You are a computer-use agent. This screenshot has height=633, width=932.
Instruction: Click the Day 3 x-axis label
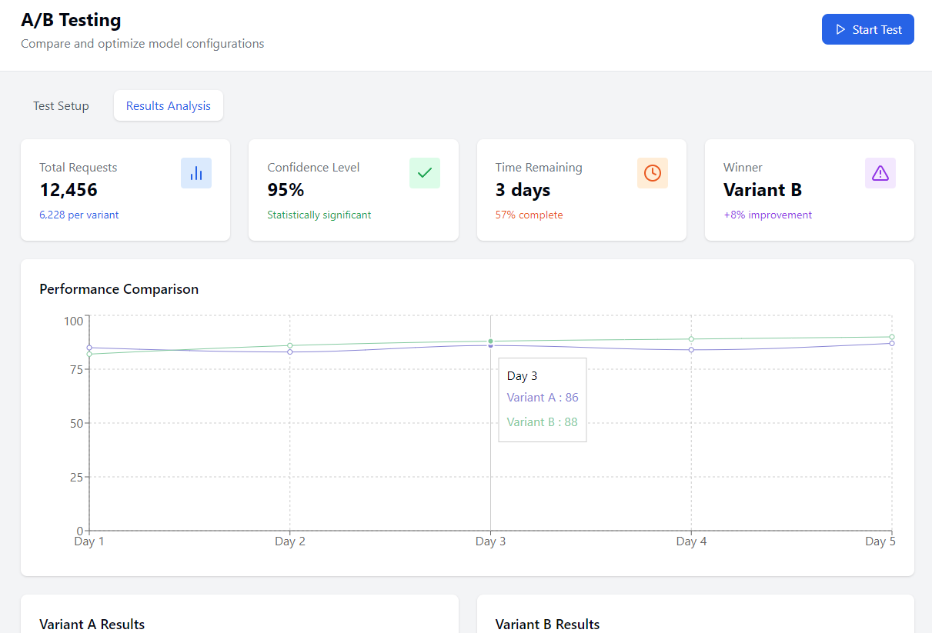pos(490,541)
